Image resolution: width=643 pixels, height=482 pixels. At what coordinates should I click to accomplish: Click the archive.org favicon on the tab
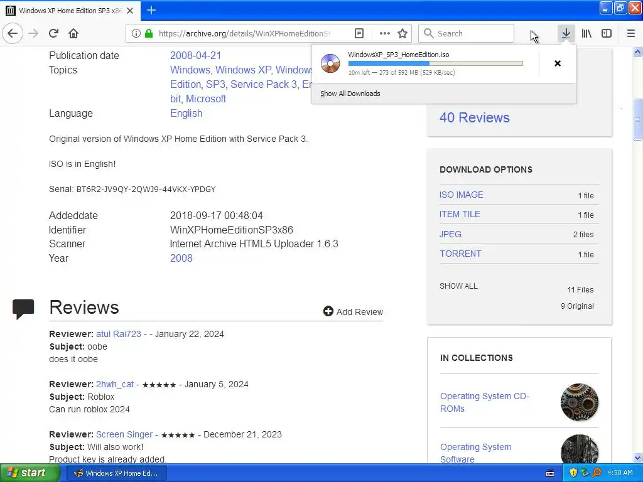(11, 11)
